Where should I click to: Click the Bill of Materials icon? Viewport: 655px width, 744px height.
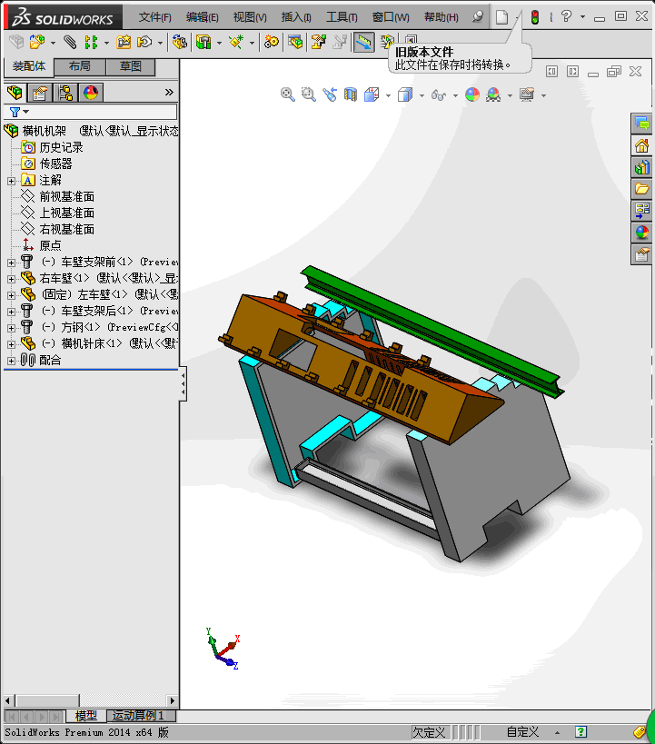(294, 42)
